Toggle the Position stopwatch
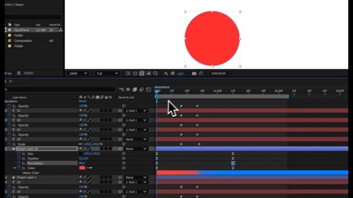Screen dimensions: 353x198 (19, 158)
